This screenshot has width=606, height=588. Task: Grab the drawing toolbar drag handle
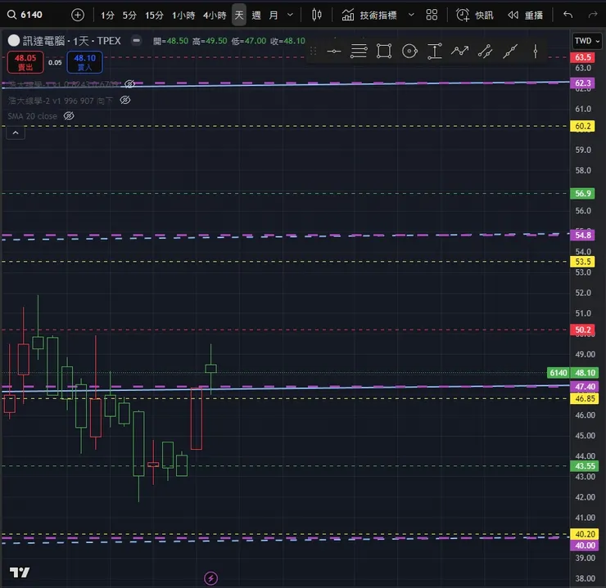(313, 51)
